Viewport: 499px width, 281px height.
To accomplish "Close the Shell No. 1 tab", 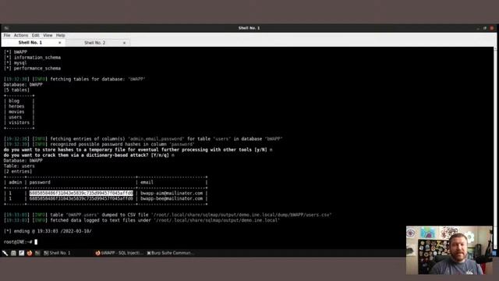I will (59, 43).
